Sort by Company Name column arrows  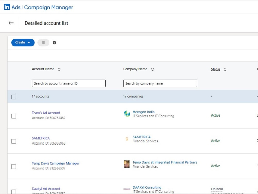(x=152, y=69)
